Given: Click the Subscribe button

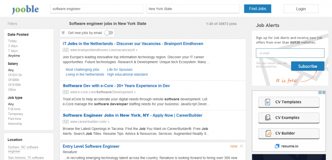Looking at the screenshot, I should point(308,66).
